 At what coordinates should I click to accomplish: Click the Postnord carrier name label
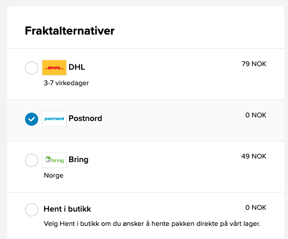coord(85,119)
